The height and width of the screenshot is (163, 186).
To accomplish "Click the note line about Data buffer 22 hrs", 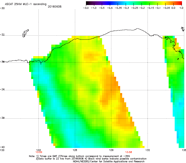I will pyautogui.click(x=91, y=159).
